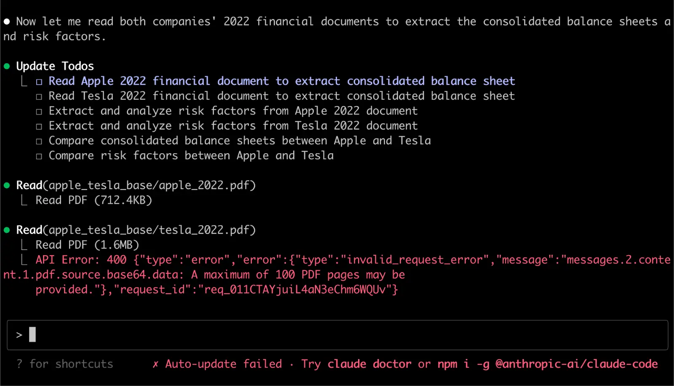Collapse the Update Todos list branch
The image size is (674, 386).
coord(24,81)
